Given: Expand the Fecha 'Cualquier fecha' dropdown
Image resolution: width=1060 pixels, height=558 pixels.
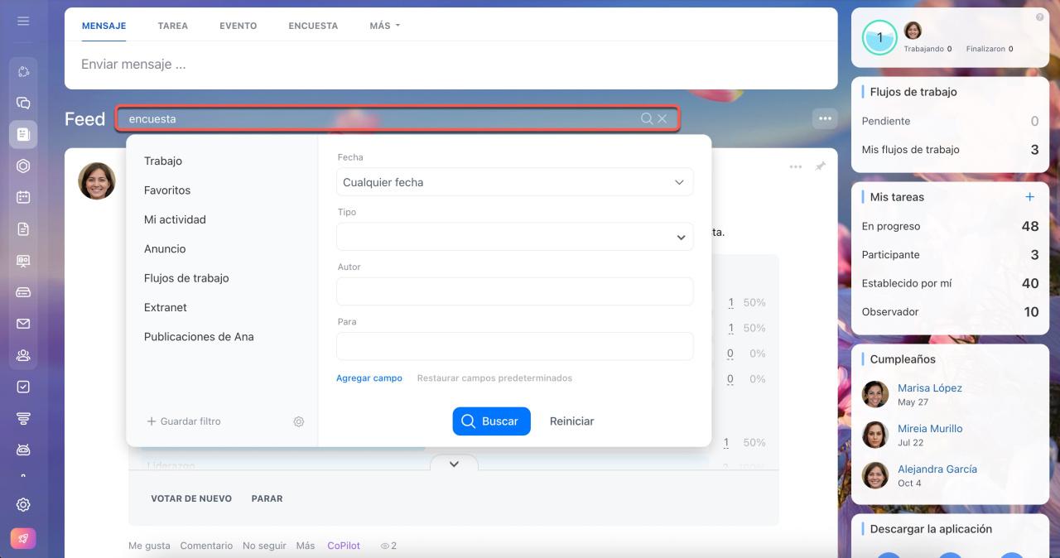Looking at the screenshot, I should click(514, 182).
